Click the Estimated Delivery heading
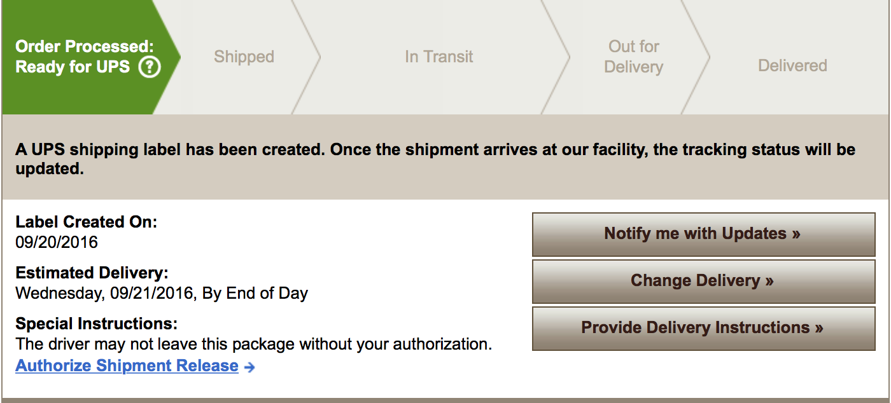 click(92, 273)
